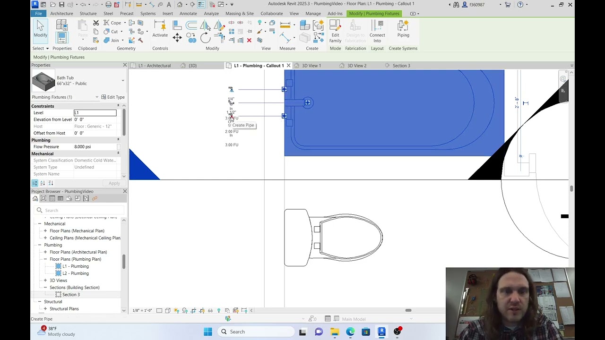This screenshot has height=340, width=605.
Task: Switch to the 3D View 1 tab
Action: pyautogui.click(x=311, y=66)
